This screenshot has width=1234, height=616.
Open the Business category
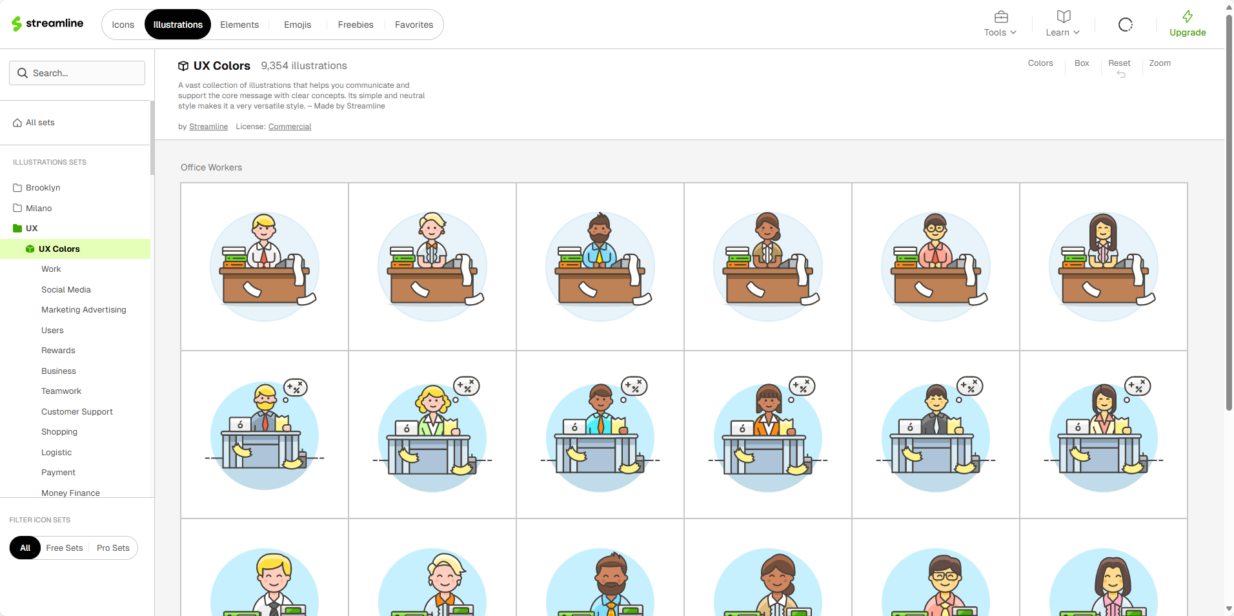coord(59,371)
